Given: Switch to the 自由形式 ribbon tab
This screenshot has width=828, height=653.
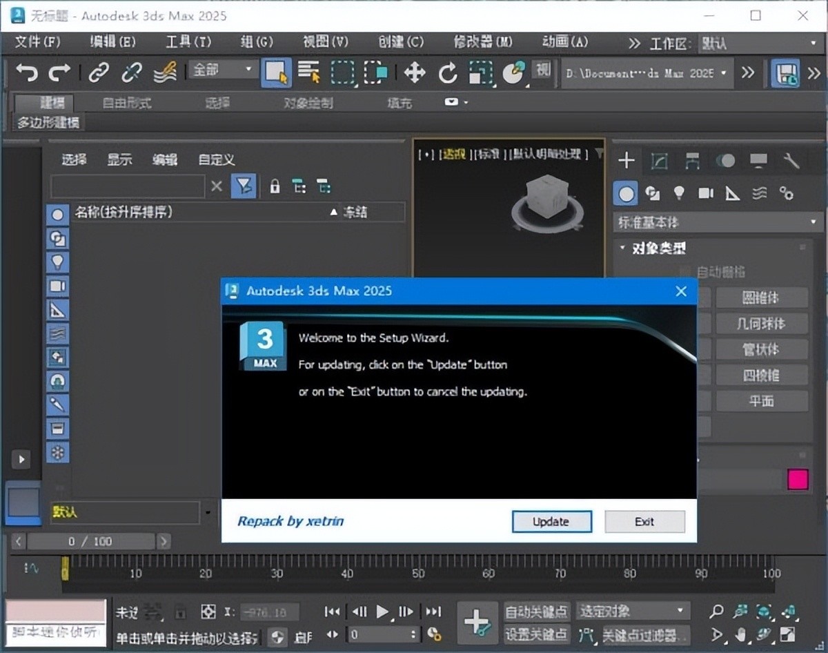Looking at the screenshot, I should point(127,103).
